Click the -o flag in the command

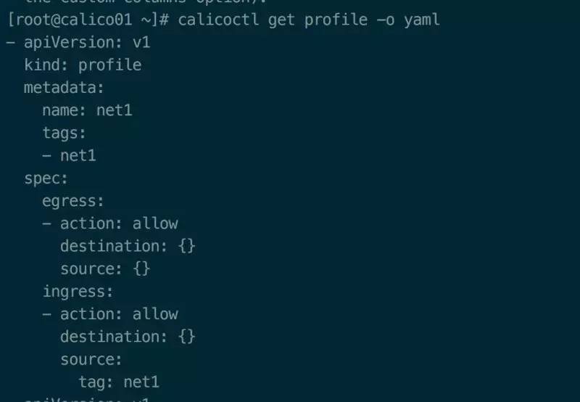(x=386, y=20)
